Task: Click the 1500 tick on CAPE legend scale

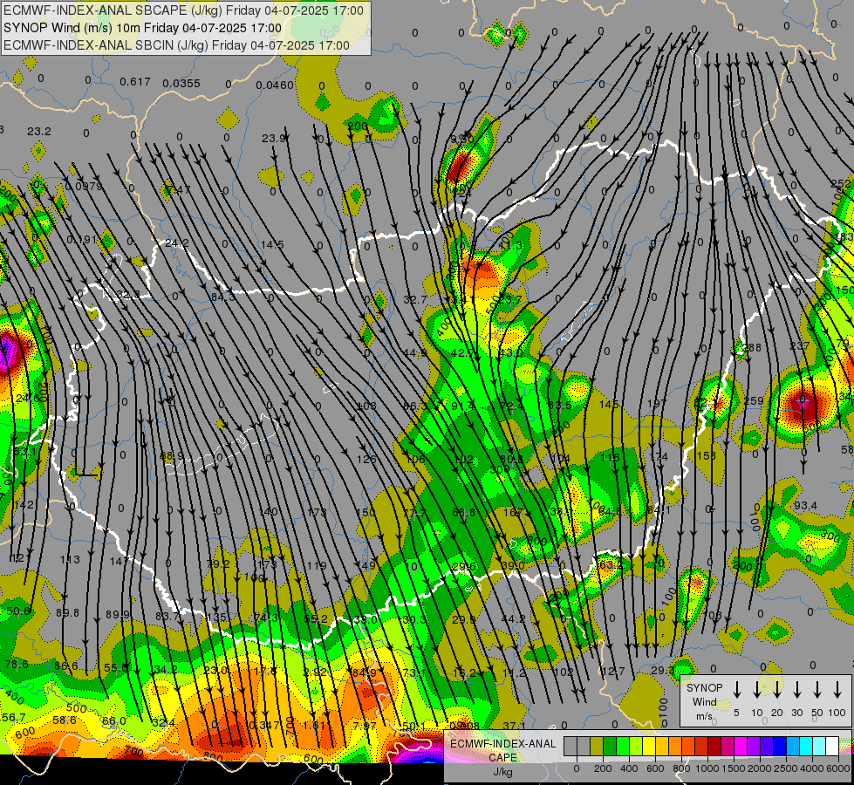Action: tap(734, 768)
